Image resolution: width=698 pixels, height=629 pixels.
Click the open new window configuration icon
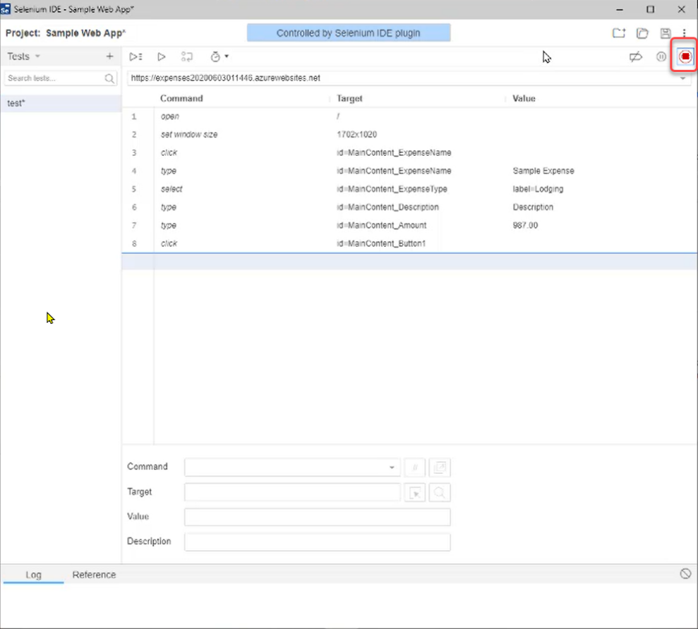440,467
